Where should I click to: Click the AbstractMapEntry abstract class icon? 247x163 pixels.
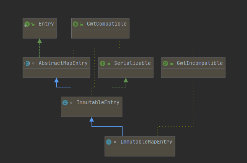pos(27,63)
